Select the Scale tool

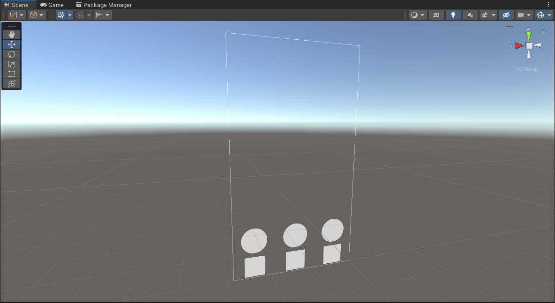click(12, 64)
